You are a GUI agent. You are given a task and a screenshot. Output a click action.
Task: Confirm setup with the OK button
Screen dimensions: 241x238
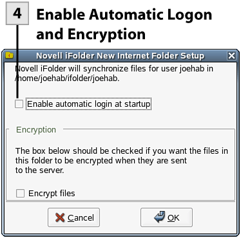166,217
